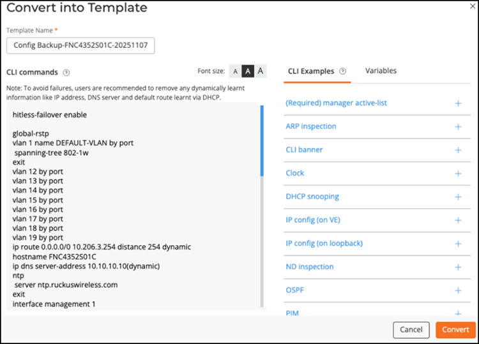The image size is (479, 344).
Task: Click plus icon for IP config (on loopback)
Action: 457,243
